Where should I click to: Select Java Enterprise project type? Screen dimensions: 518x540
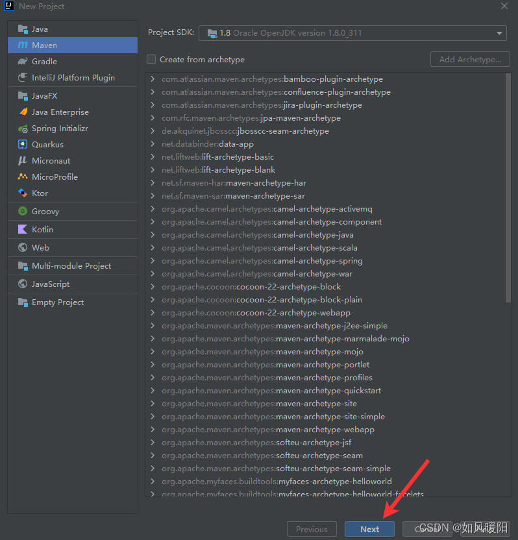pos(73,112)
